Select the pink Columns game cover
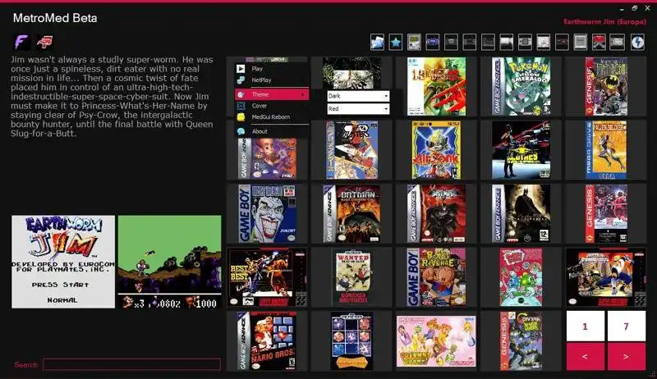This screenshot has height=379, width=657. (x=436, y=341)
